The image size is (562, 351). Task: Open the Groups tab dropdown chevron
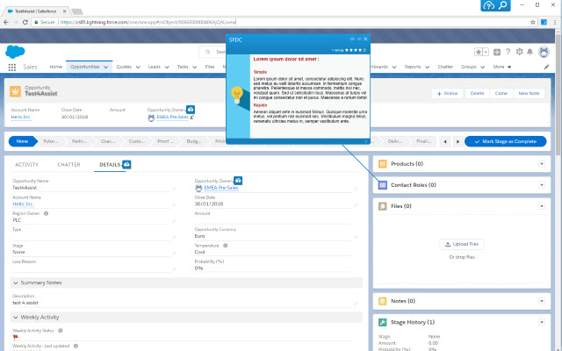tap(483, 67)
